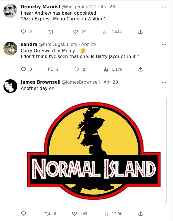Like James Brownsell's tweet
Viewport: 173px width, 221px height.
point(74,214)
